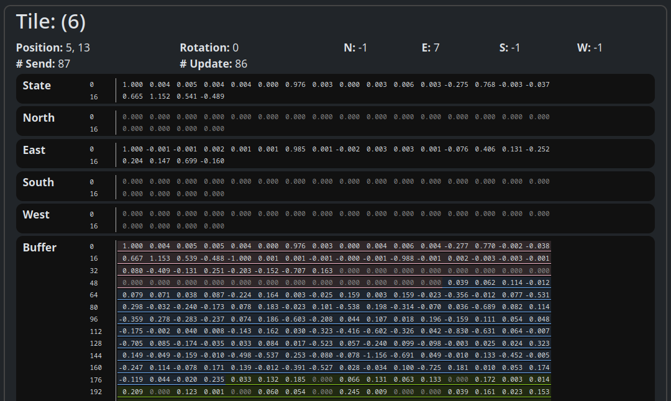Click Buffer row offset 144

pos(94,356)
